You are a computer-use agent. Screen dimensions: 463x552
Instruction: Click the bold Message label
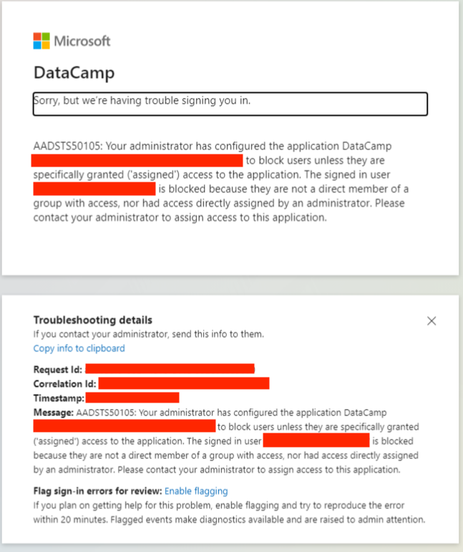click(x=53, y=413)
